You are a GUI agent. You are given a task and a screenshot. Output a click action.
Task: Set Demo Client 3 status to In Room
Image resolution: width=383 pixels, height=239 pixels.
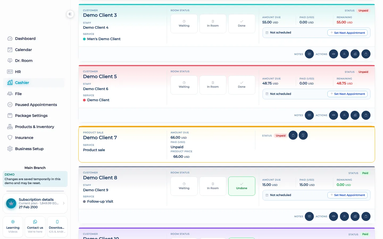coord(213,24)
